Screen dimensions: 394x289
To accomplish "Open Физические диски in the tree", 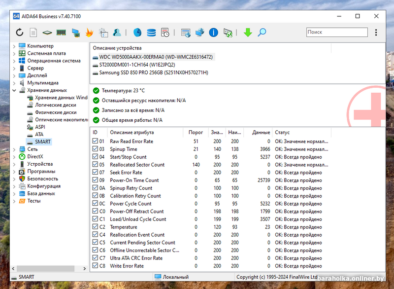I will pos(55,112).
